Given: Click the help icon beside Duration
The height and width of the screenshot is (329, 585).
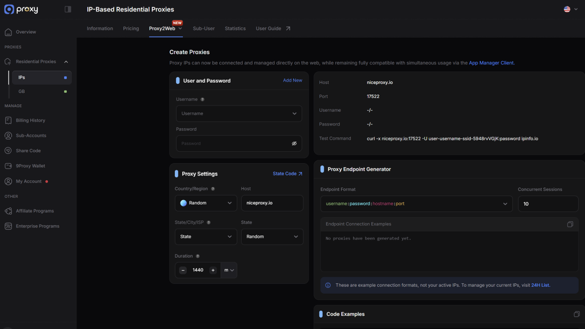Looking at the screenshot, I should click(x=198, y=257).
